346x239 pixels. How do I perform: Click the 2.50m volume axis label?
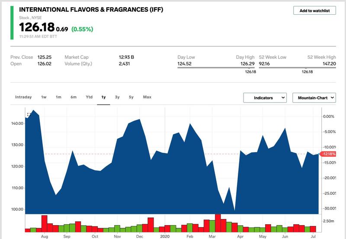329,221
